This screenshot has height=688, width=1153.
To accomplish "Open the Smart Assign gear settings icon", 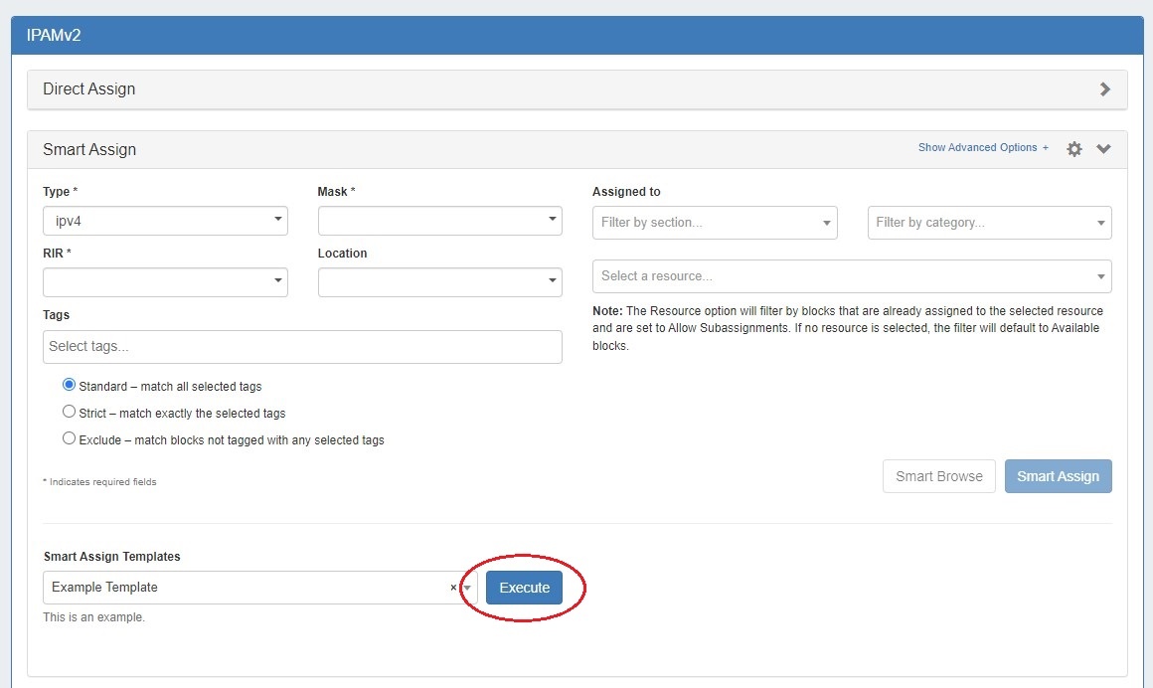I will [x=1073, y=149].
